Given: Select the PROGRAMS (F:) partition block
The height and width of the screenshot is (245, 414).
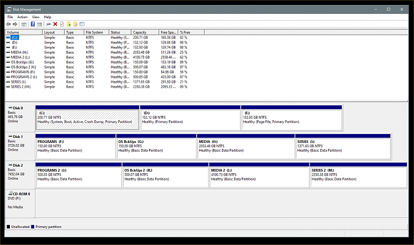Looking at the screenshot, I should 76,147.
